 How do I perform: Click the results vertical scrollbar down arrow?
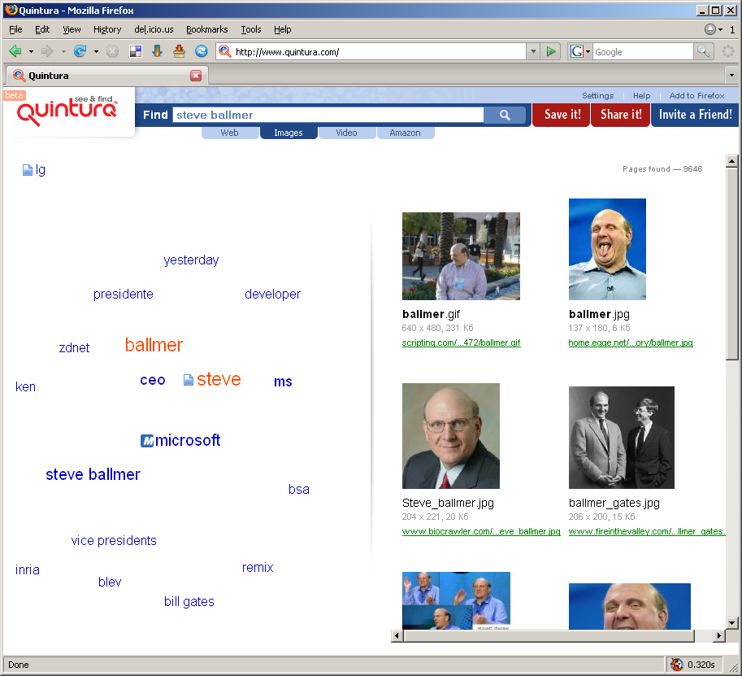pos(731,623)
